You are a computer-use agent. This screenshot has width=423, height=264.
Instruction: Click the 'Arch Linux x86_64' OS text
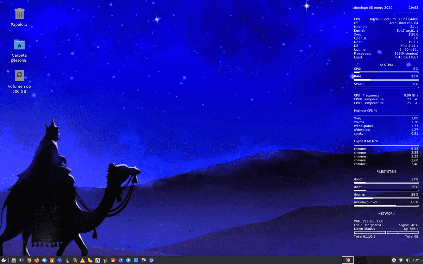pos(404,23)
